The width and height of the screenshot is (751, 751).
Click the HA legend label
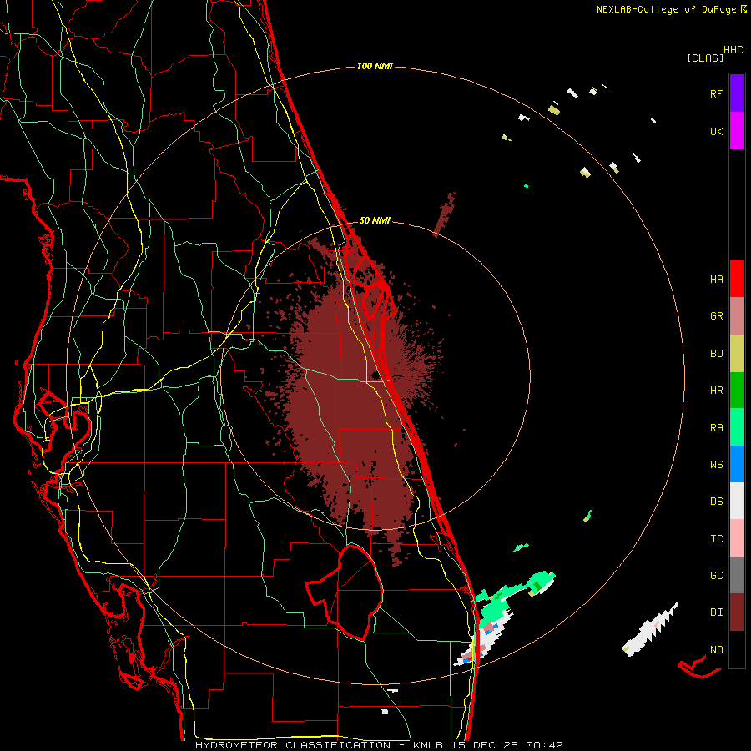(x=716, y=280)
